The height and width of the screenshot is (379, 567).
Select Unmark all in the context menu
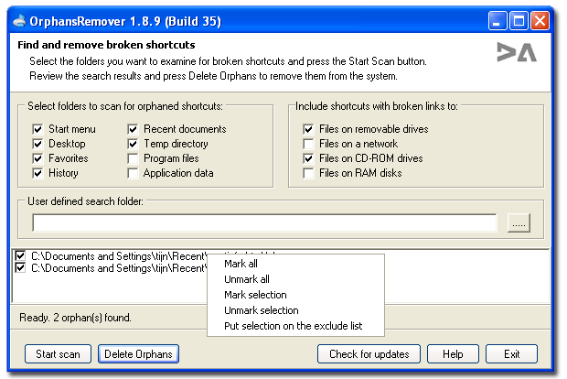click(247, 279)
